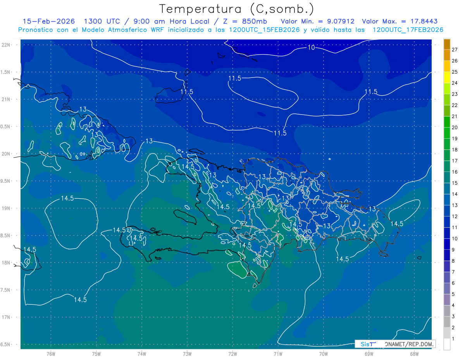This screenshot has height=359, width=465.
Task: Click the '3' color scale label
Action: [453, 316]
